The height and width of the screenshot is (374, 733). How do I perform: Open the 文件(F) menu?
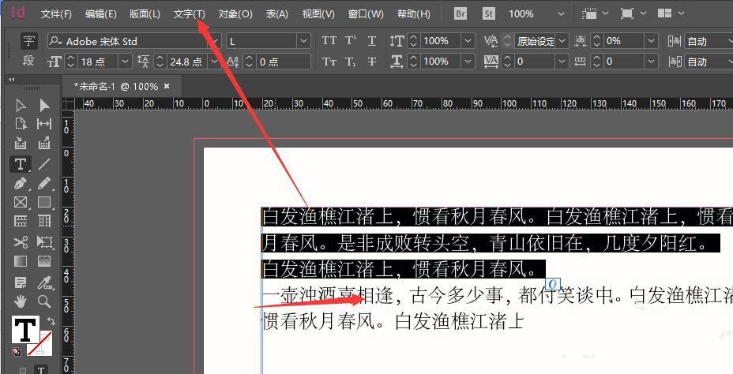(56, 14)
